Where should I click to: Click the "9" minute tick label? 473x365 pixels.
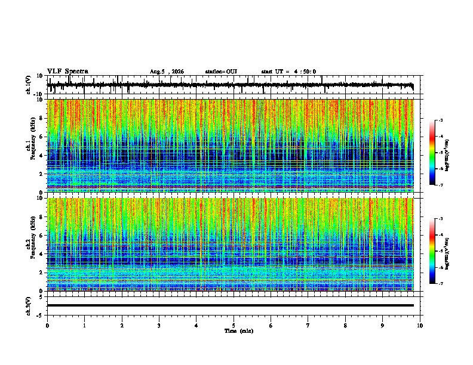pos(382,326)
